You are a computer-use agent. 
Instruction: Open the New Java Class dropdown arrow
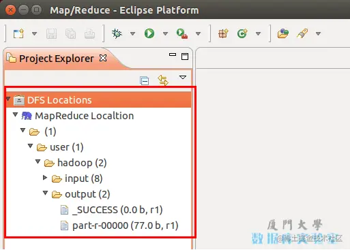tap(258, 34)
